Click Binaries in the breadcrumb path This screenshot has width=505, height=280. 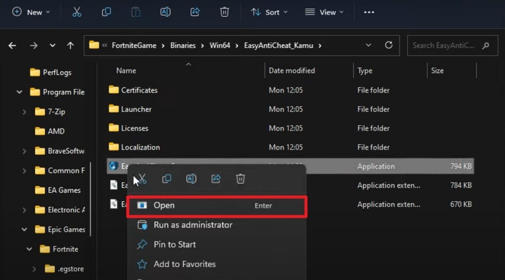coord(183,46)
